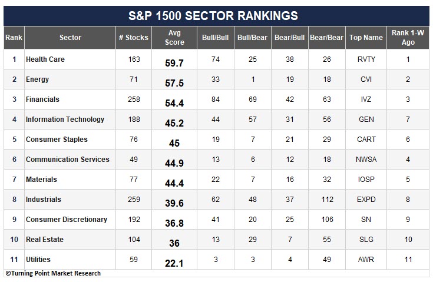433x282 pixels.
Task: Click the NWSA ticker cell
Action: click(x=366, y=160)
